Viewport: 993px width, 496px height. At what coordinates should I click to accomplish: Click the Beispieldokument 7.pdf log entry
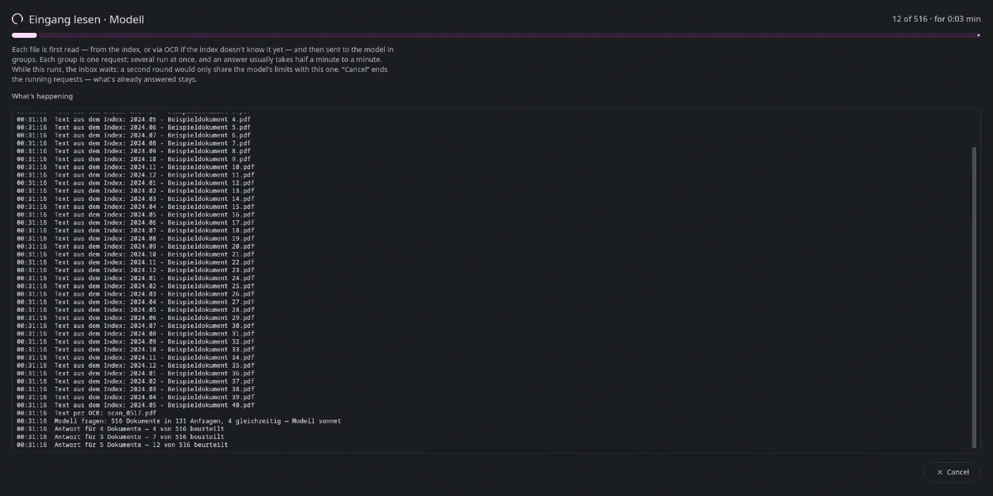(133, 143)
